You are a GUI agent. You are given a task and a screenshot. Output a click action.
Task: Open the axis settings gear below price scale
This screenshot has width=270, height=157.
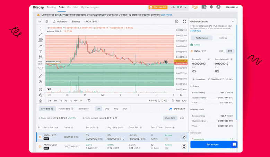pos(181,95)
